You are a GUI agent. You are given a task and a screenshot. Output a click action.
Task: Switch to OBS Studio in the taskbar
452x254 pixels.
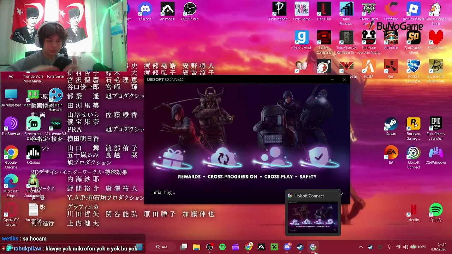pyautogui.click(x=209, y=247)
